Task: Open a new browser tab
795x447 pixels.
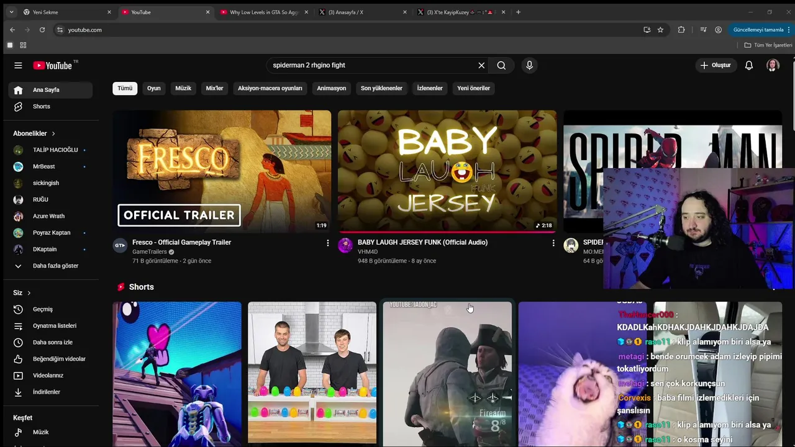Action: (x=518, y=12)
